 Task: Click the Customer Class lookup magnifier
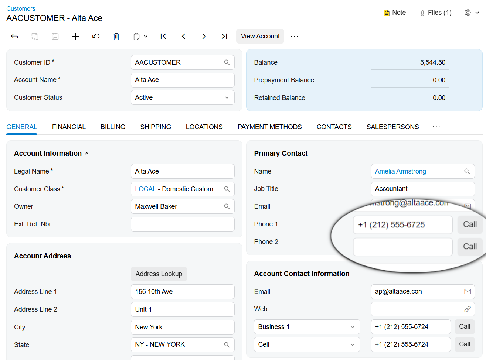tap(227, 189)
